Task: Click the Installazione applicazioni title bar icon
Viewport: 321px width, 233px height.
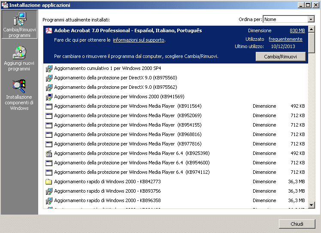Action: pyautogui.click(x=5, y=5)
